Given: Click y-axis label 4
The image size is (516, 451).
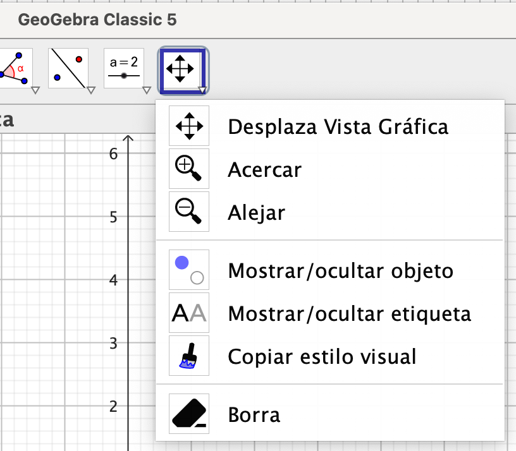Looking at the screenshot, I should [x=114, y=280].
